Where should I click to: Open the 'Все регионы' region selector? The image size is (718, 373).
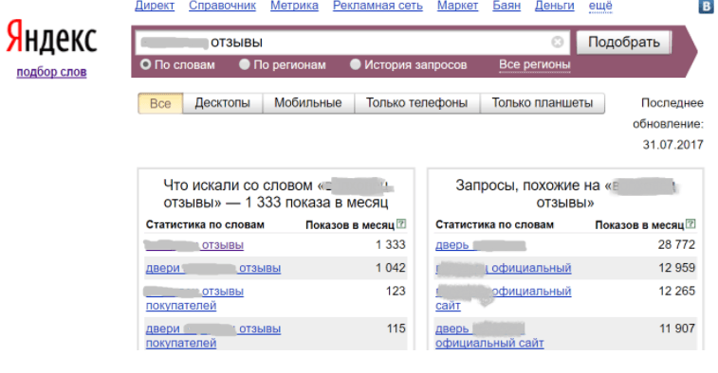coord(534,65)
